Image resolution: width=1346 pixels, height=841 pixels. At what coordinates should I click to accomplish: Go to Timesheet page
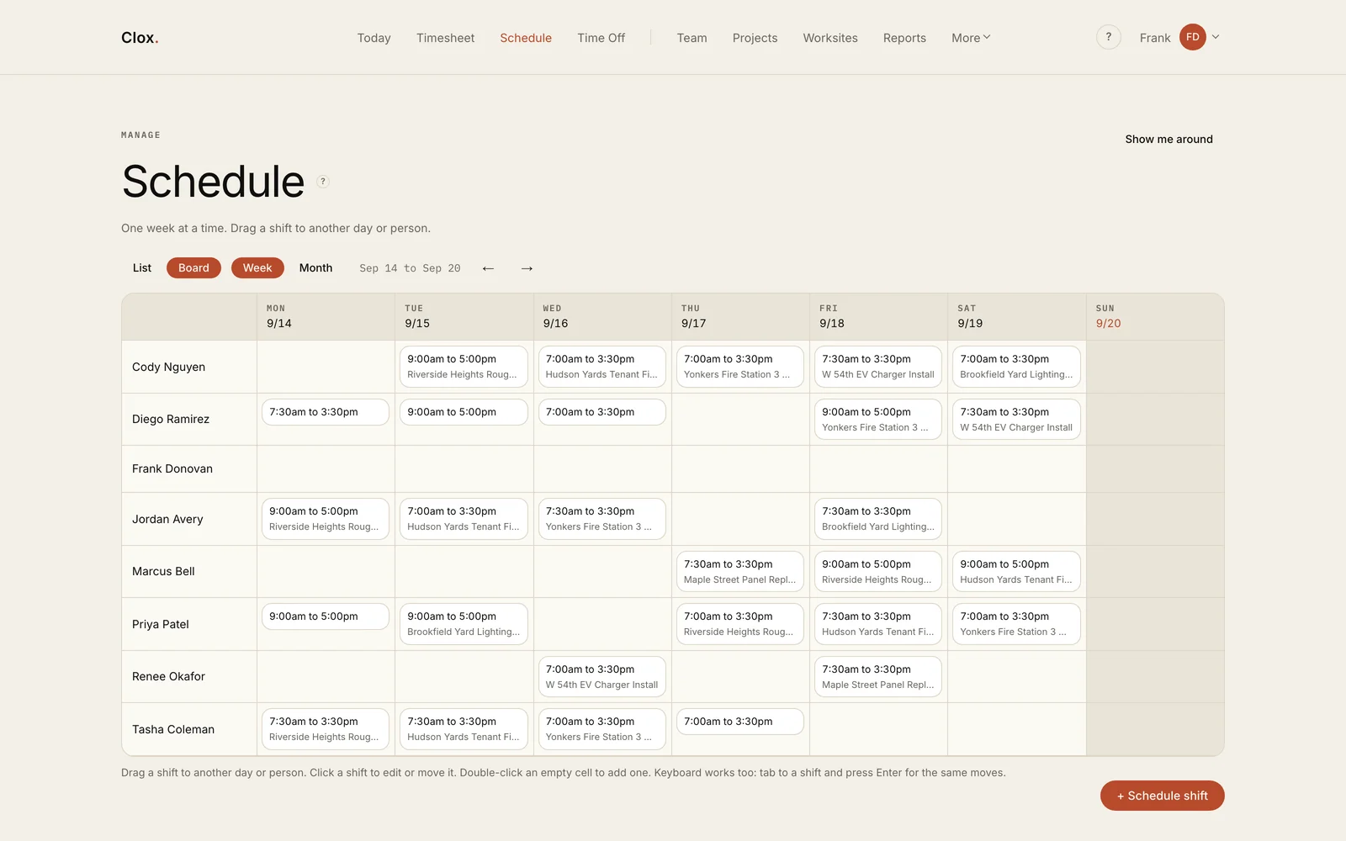pyautogui.click(x=445, y=38)
